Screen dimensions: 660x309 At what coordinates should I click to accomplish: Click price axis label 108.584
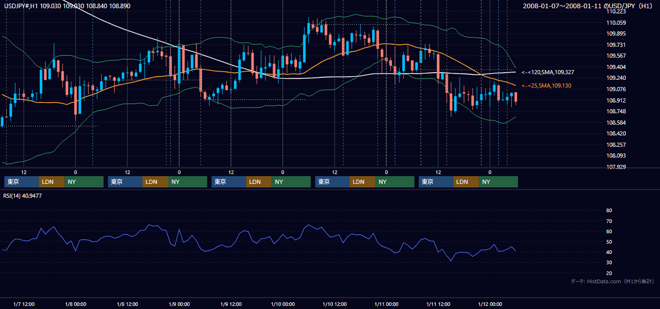(617, 123)
